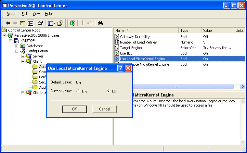Maximize the Pervasive.SQL Control Center window
This screenshot has height=153, width=247.
point(234,6)
